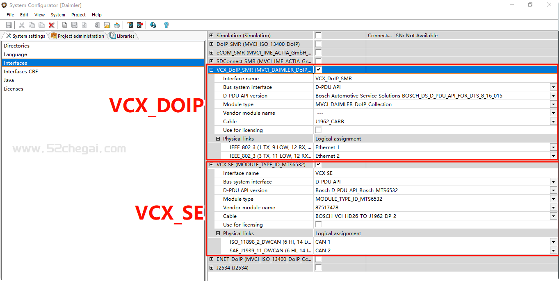
Task: Click the blue refresh arrows icon
Action: pos(153,25)
